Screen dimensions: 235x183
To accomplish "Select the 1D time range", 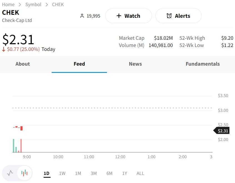I will click(46, 173).
